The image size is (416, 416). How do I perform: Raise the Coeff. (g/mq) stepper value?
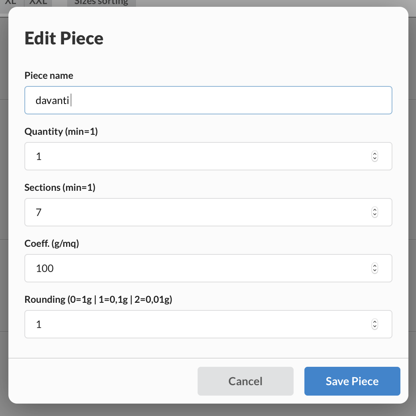375,266
